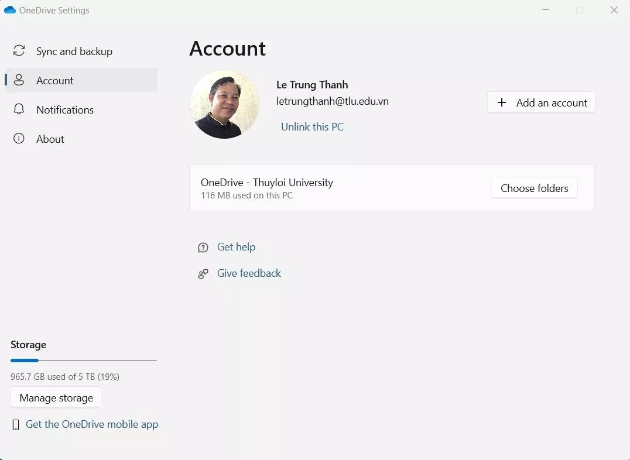Close the OneDrive Settings window

[x=614, y=10]
